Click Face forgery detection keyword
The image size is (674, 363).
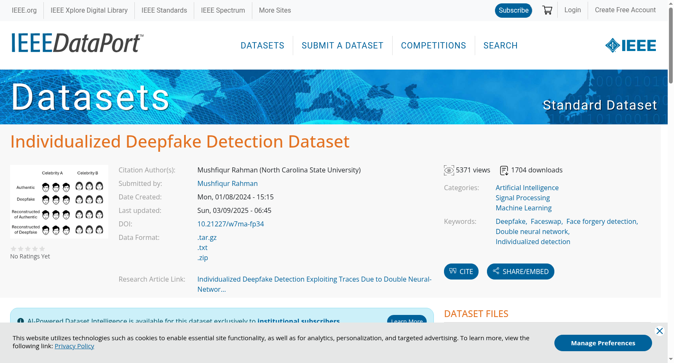[602, 222]
